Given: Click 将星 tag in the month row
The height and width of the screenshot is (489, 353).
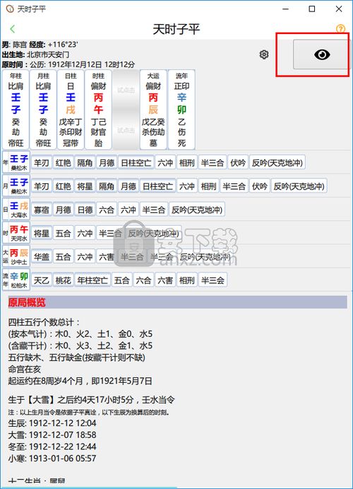Looking at the screenshot, I should click(x=85, y=186).
